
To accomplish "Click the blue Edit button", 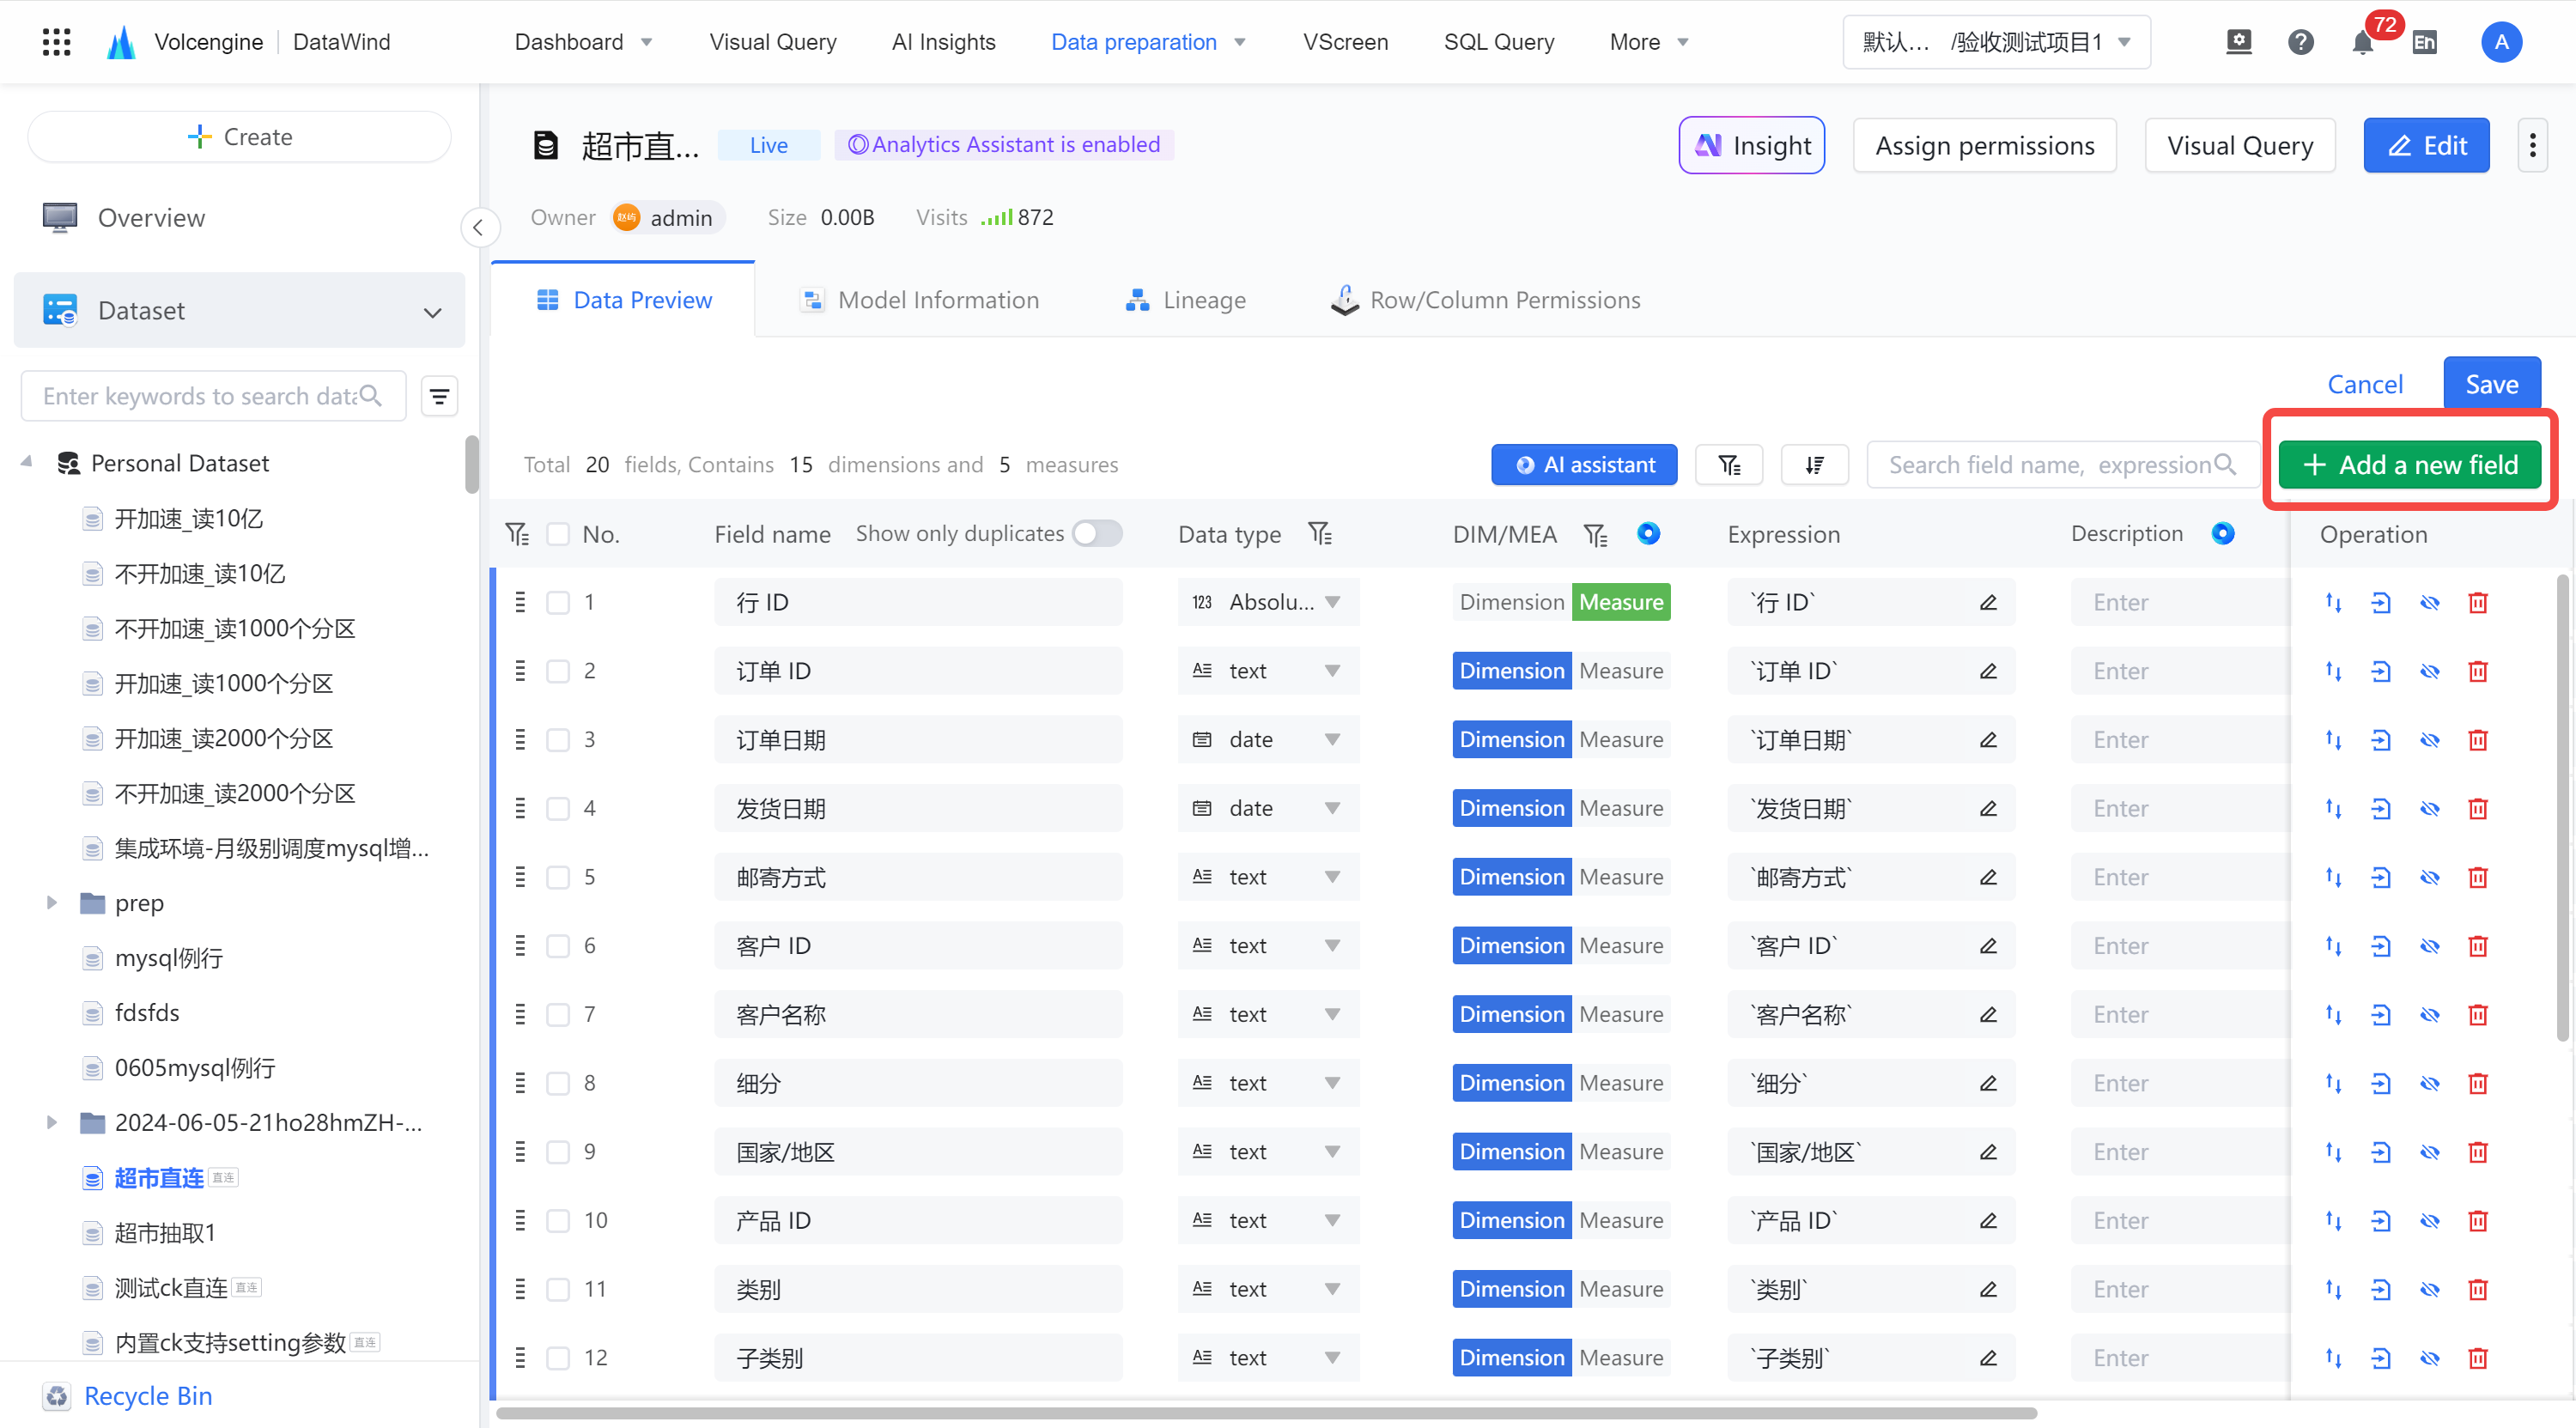I will click(x=2426, y=146).
